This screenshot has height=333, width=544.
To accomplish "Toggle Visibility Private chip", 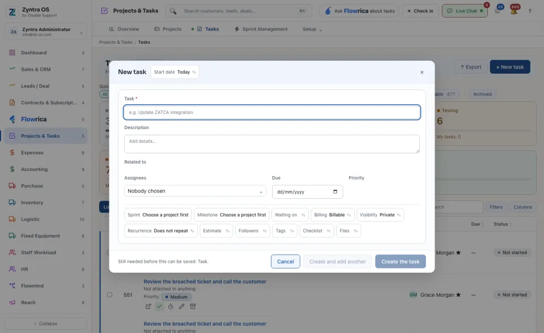I will click(380, 215).
